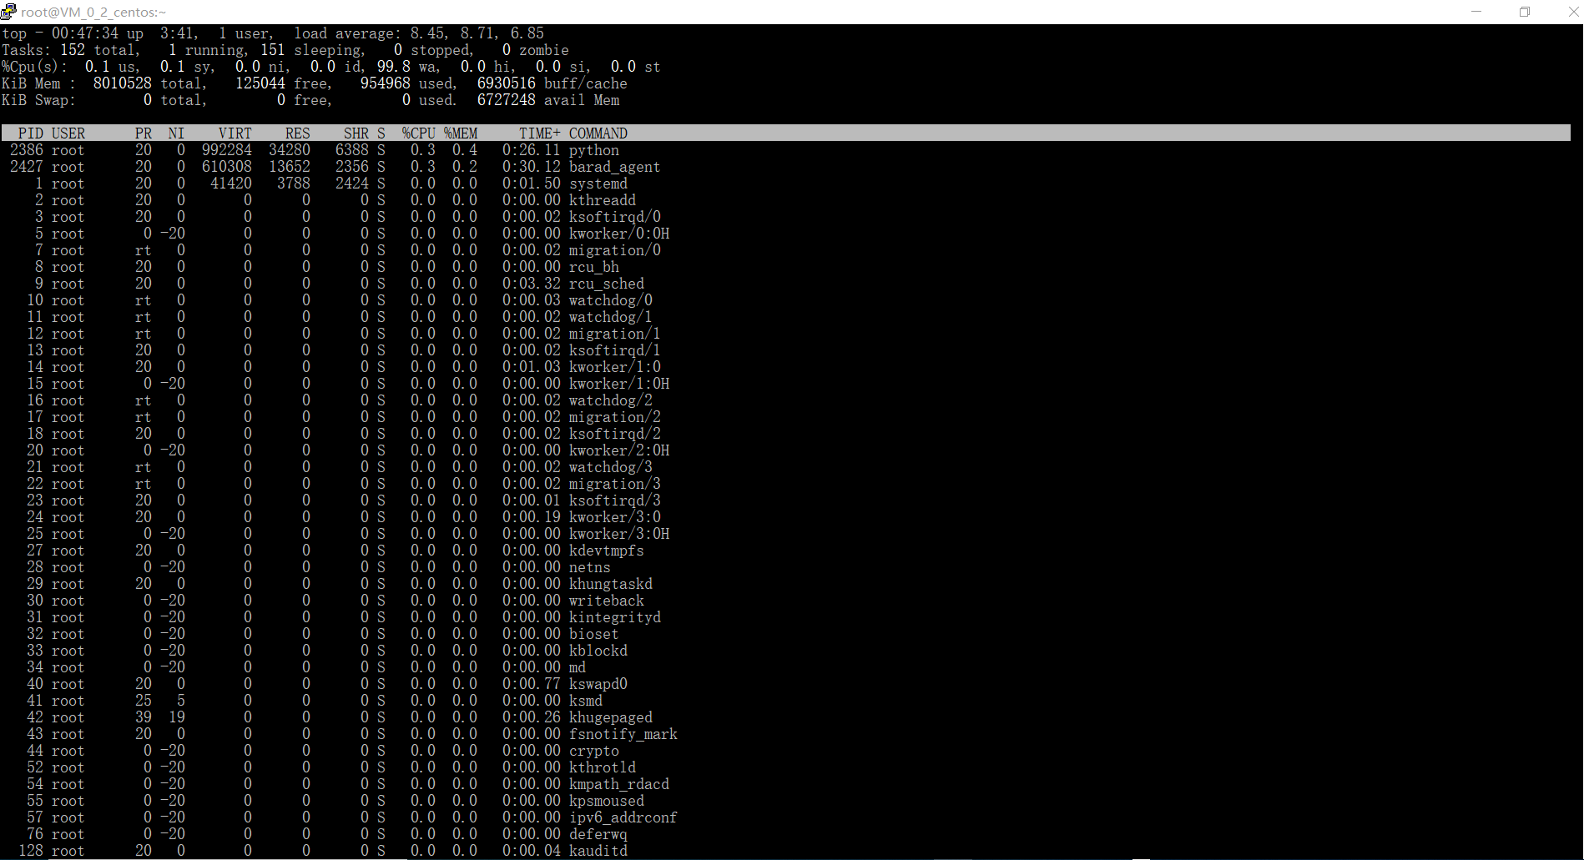Click the rcu_sched command entry
This screenshot has width=1584, height=860.
(606, 284)
